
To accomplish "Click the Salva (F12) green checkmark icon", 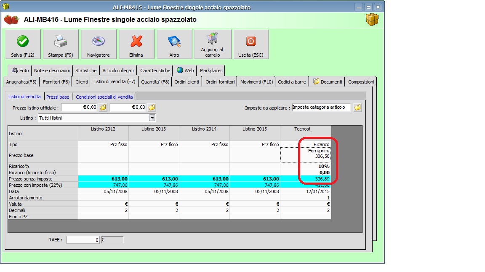I will point(22,41).
